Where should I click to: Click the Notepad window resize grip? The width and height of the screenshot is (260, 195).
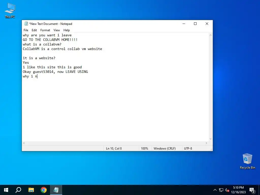[211, 150]
